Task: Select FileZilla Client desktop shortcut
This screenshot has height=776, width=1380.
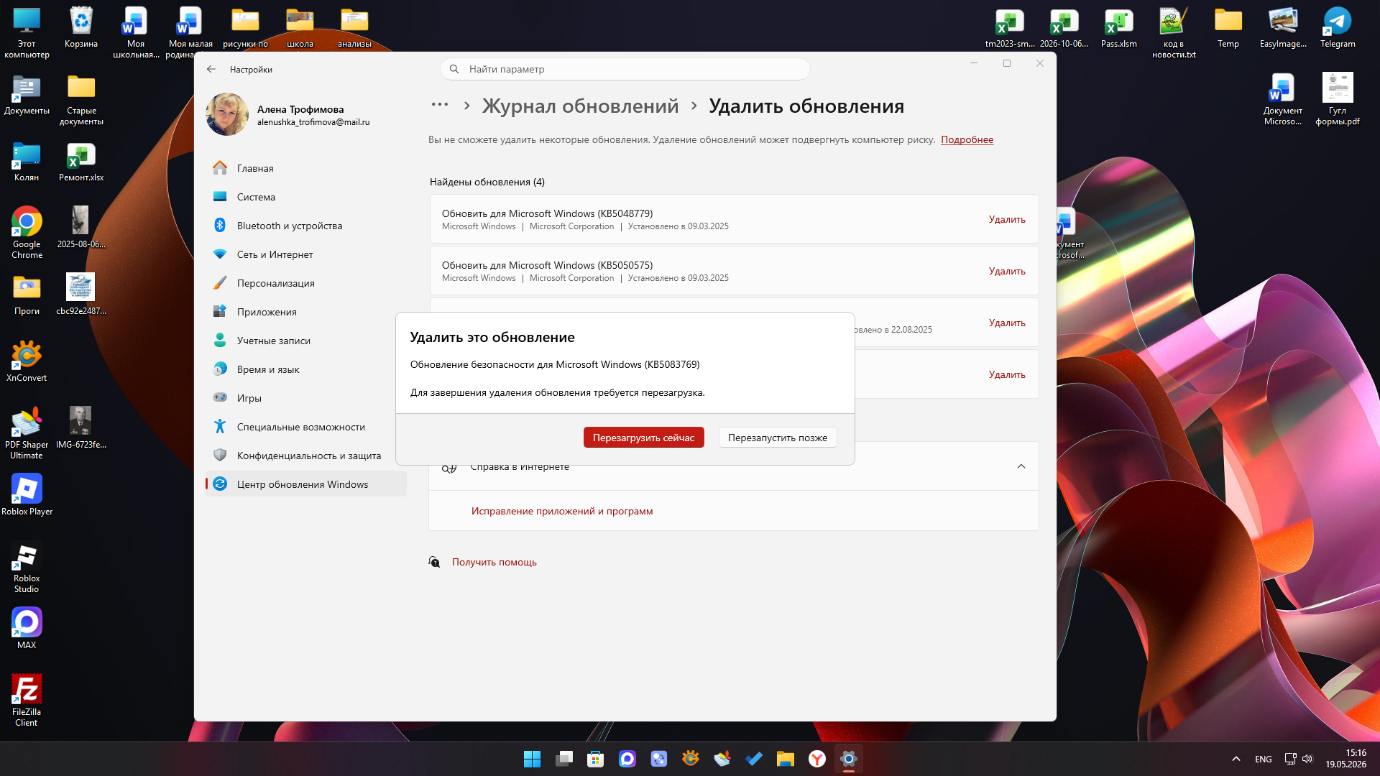Action: pos(27,701)
